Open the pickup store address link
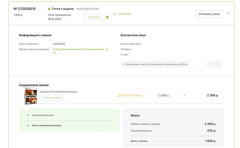The image size is (240, 148). (80, 51)
